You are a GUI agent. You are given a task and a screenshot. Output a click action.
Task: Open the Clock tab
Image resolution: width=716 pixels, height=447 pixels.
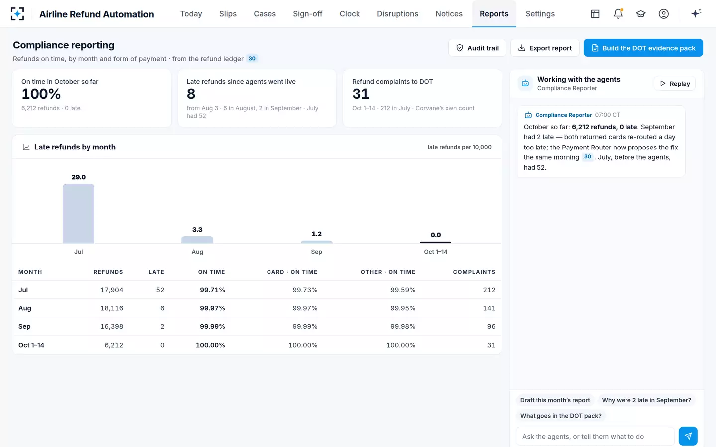pos(350,14)
